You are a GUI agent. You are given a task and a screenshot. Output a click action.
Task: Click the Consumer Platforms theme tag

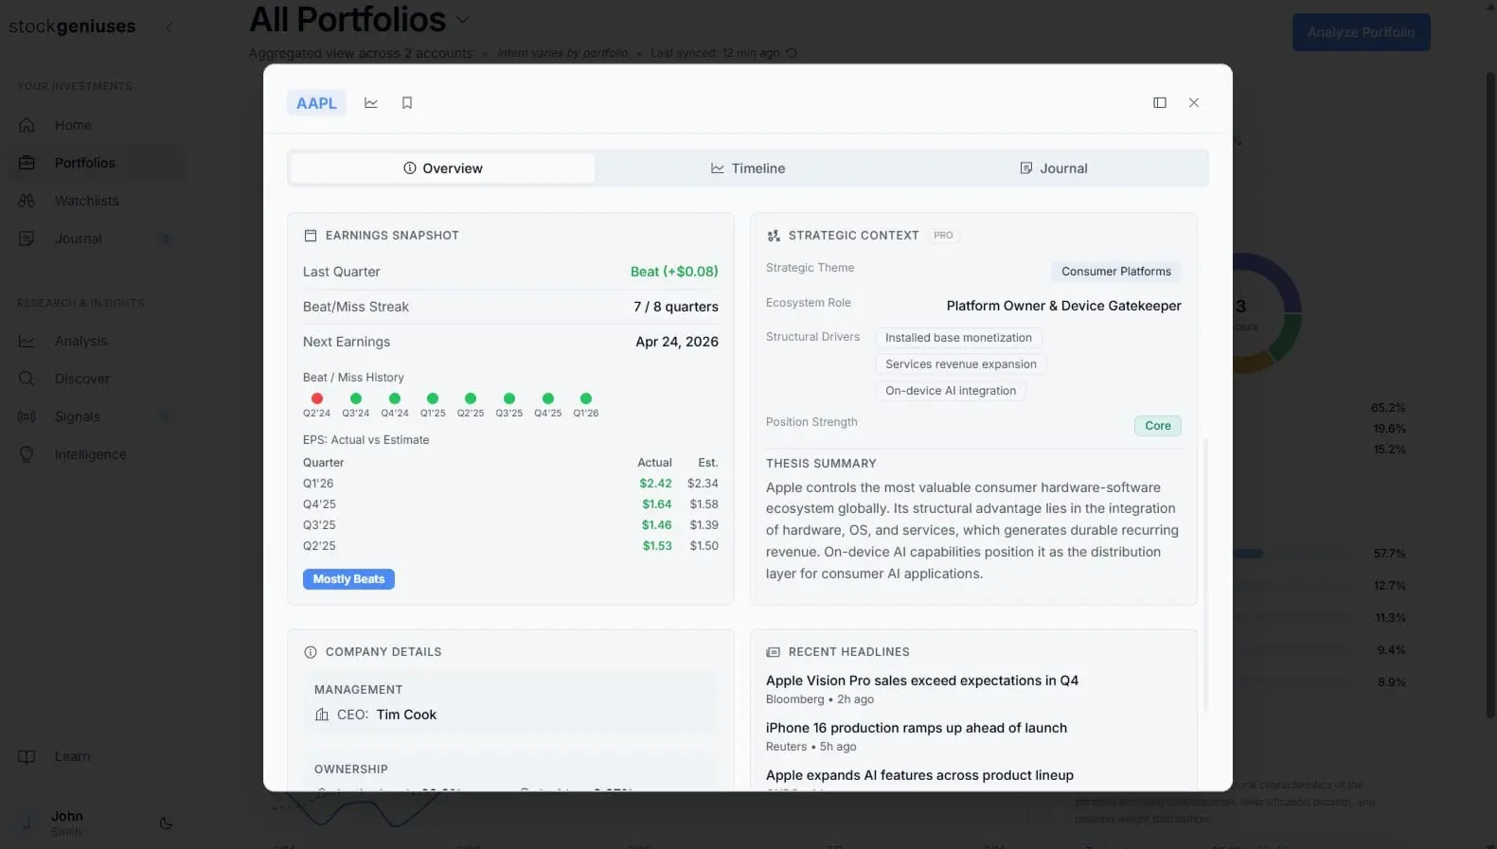(1115, 272)
